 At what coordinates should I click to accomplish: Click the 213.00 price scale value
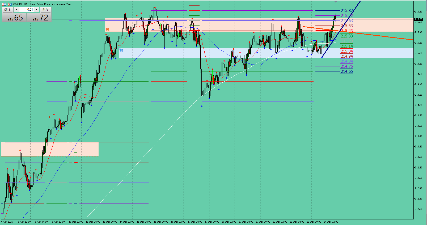418,157
